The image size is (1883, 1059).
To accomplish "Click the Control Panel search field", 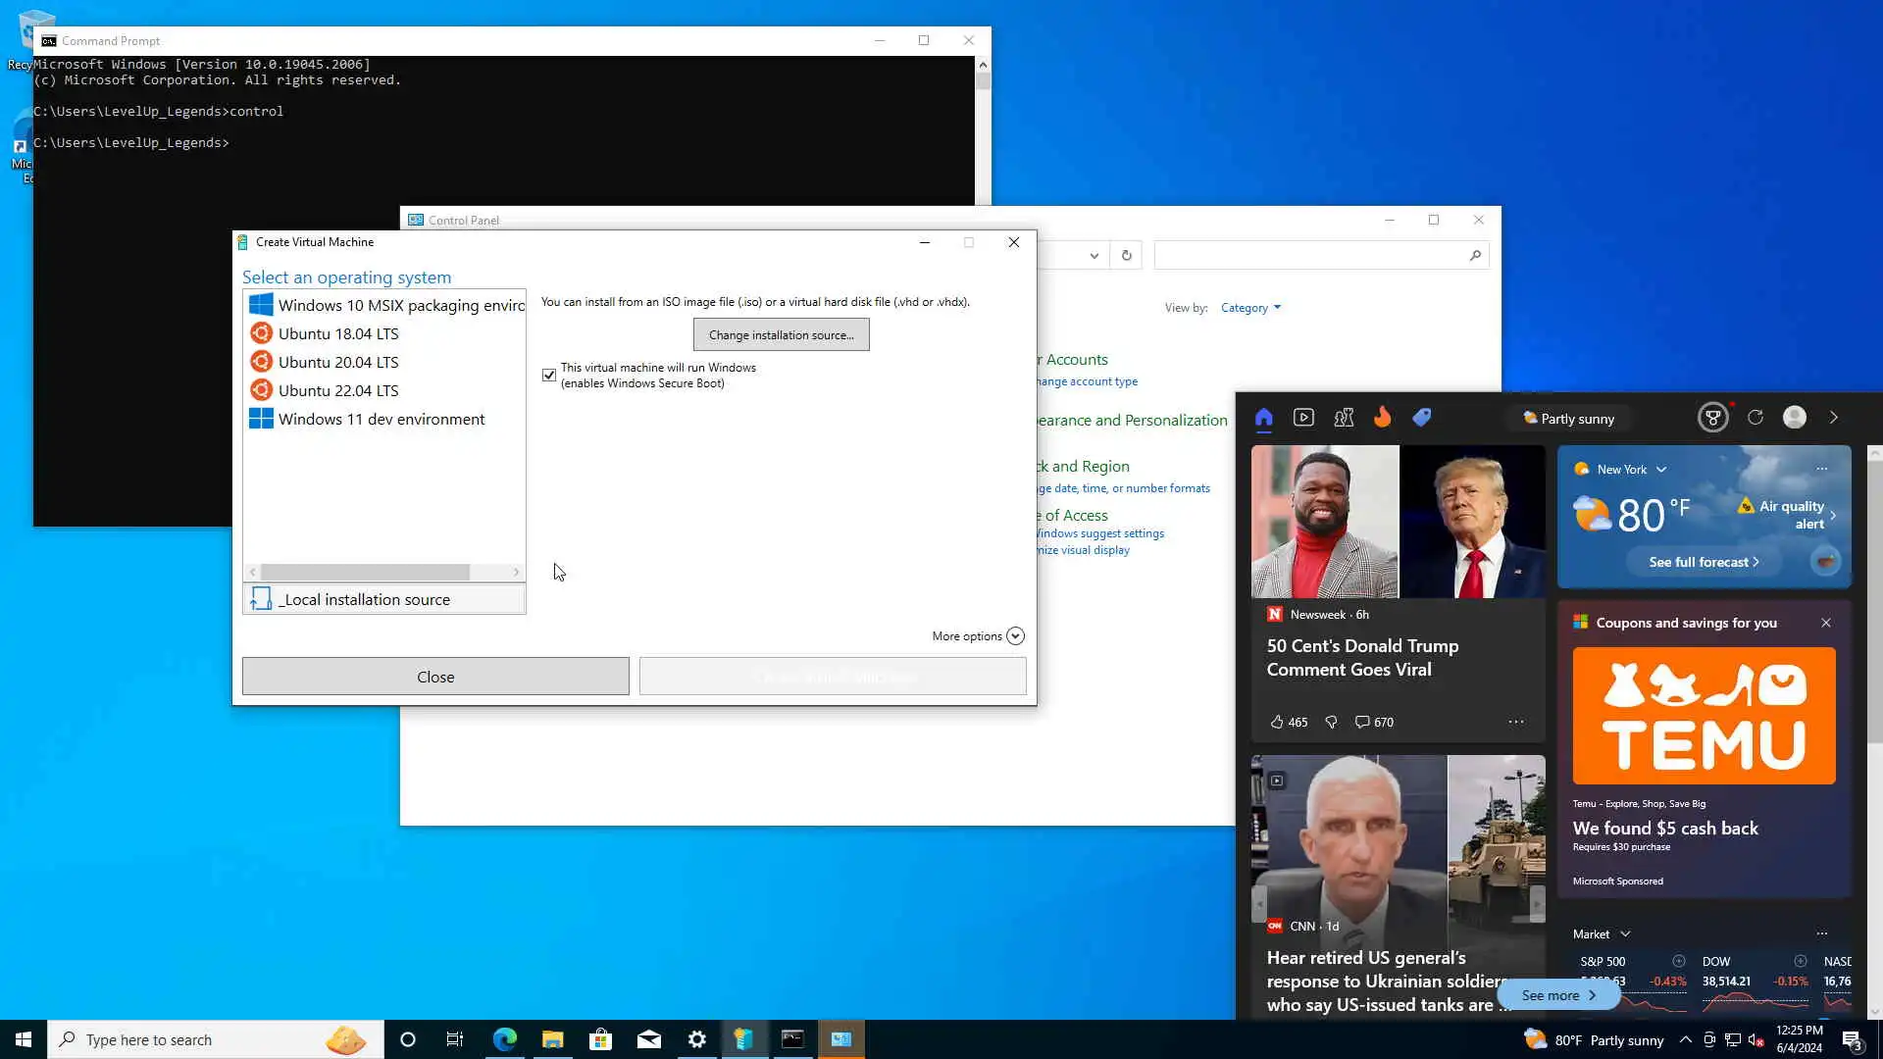I will (x=1309, y=255).
